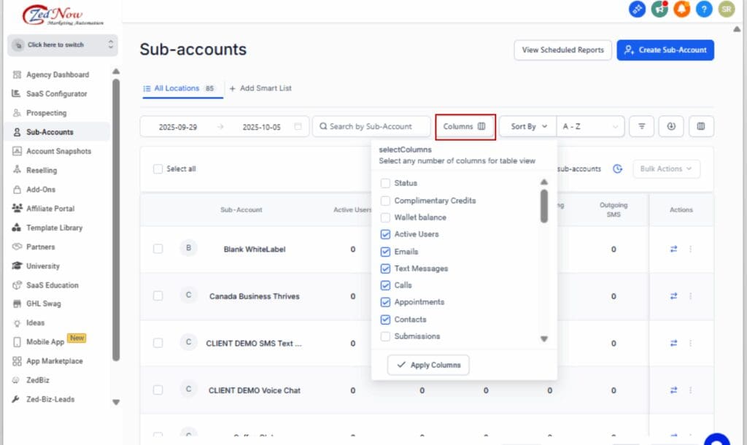Click the Apply Columns button

pos(428,365)
